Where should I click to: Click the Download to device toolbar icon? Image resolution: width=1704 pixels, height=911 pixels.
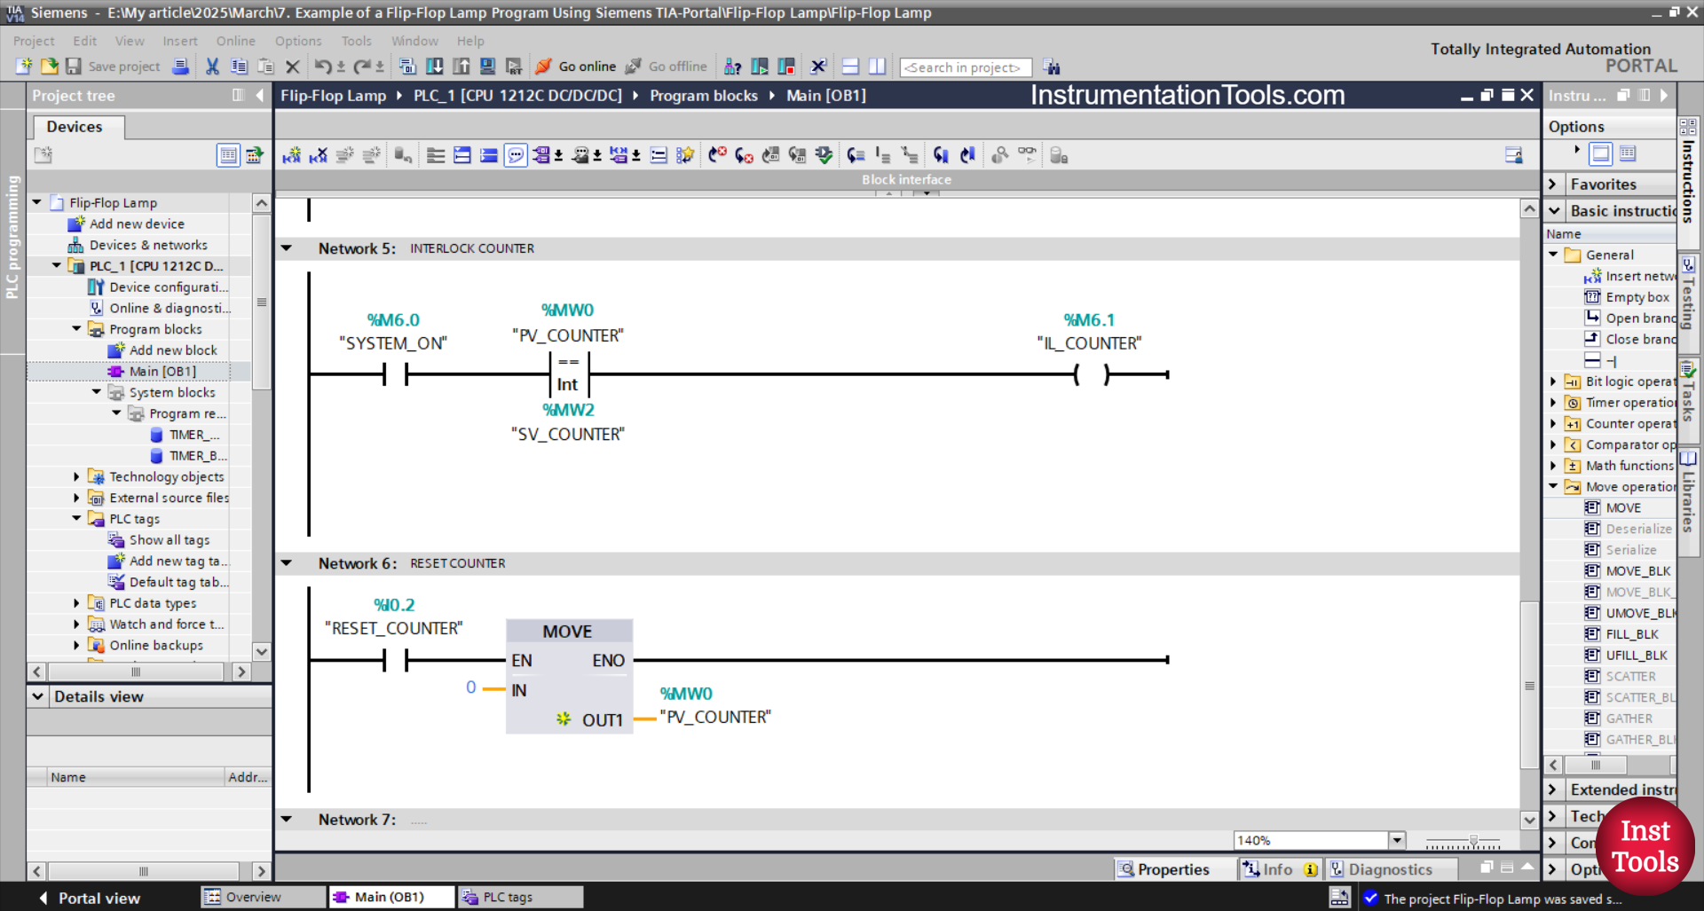[x=434, y=66]
